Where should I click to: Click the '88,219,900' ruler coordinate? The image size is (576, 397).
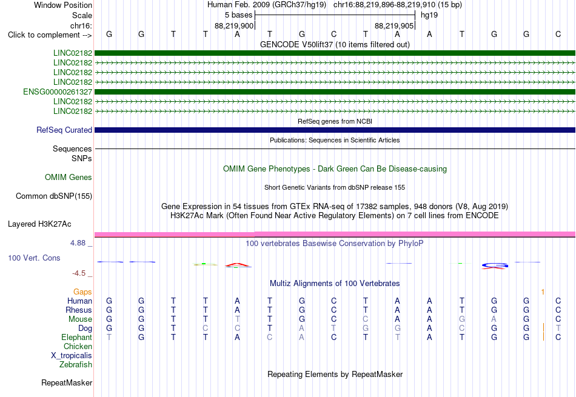point(233,25)
